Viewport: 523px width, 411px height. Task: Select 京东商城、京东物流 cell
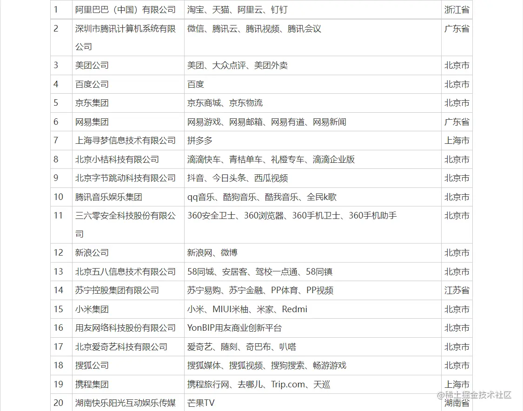point(313,103)
